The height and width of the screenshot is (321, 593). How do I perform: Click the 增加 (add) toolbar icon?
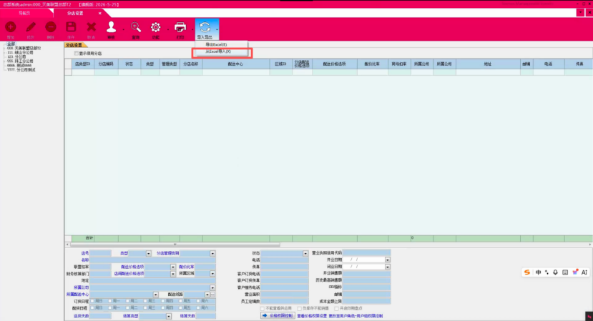[x=11, y=27]
